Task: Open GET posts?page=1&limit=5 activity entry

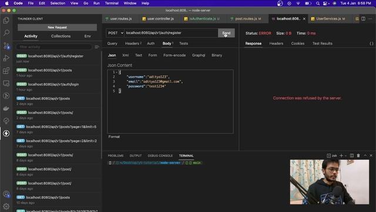Action: (x=58, y=129)
